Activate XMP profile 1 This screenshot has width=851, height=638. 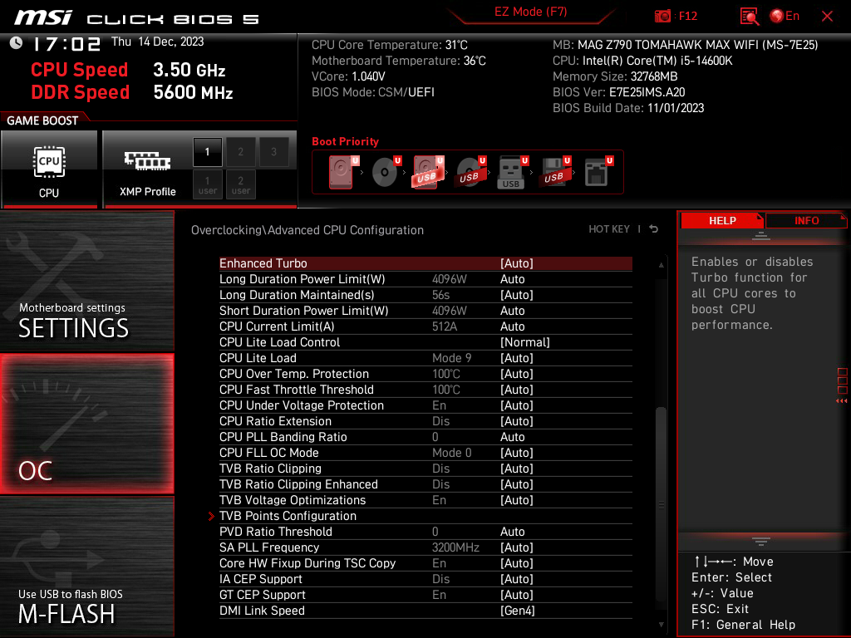pos(207,153)
